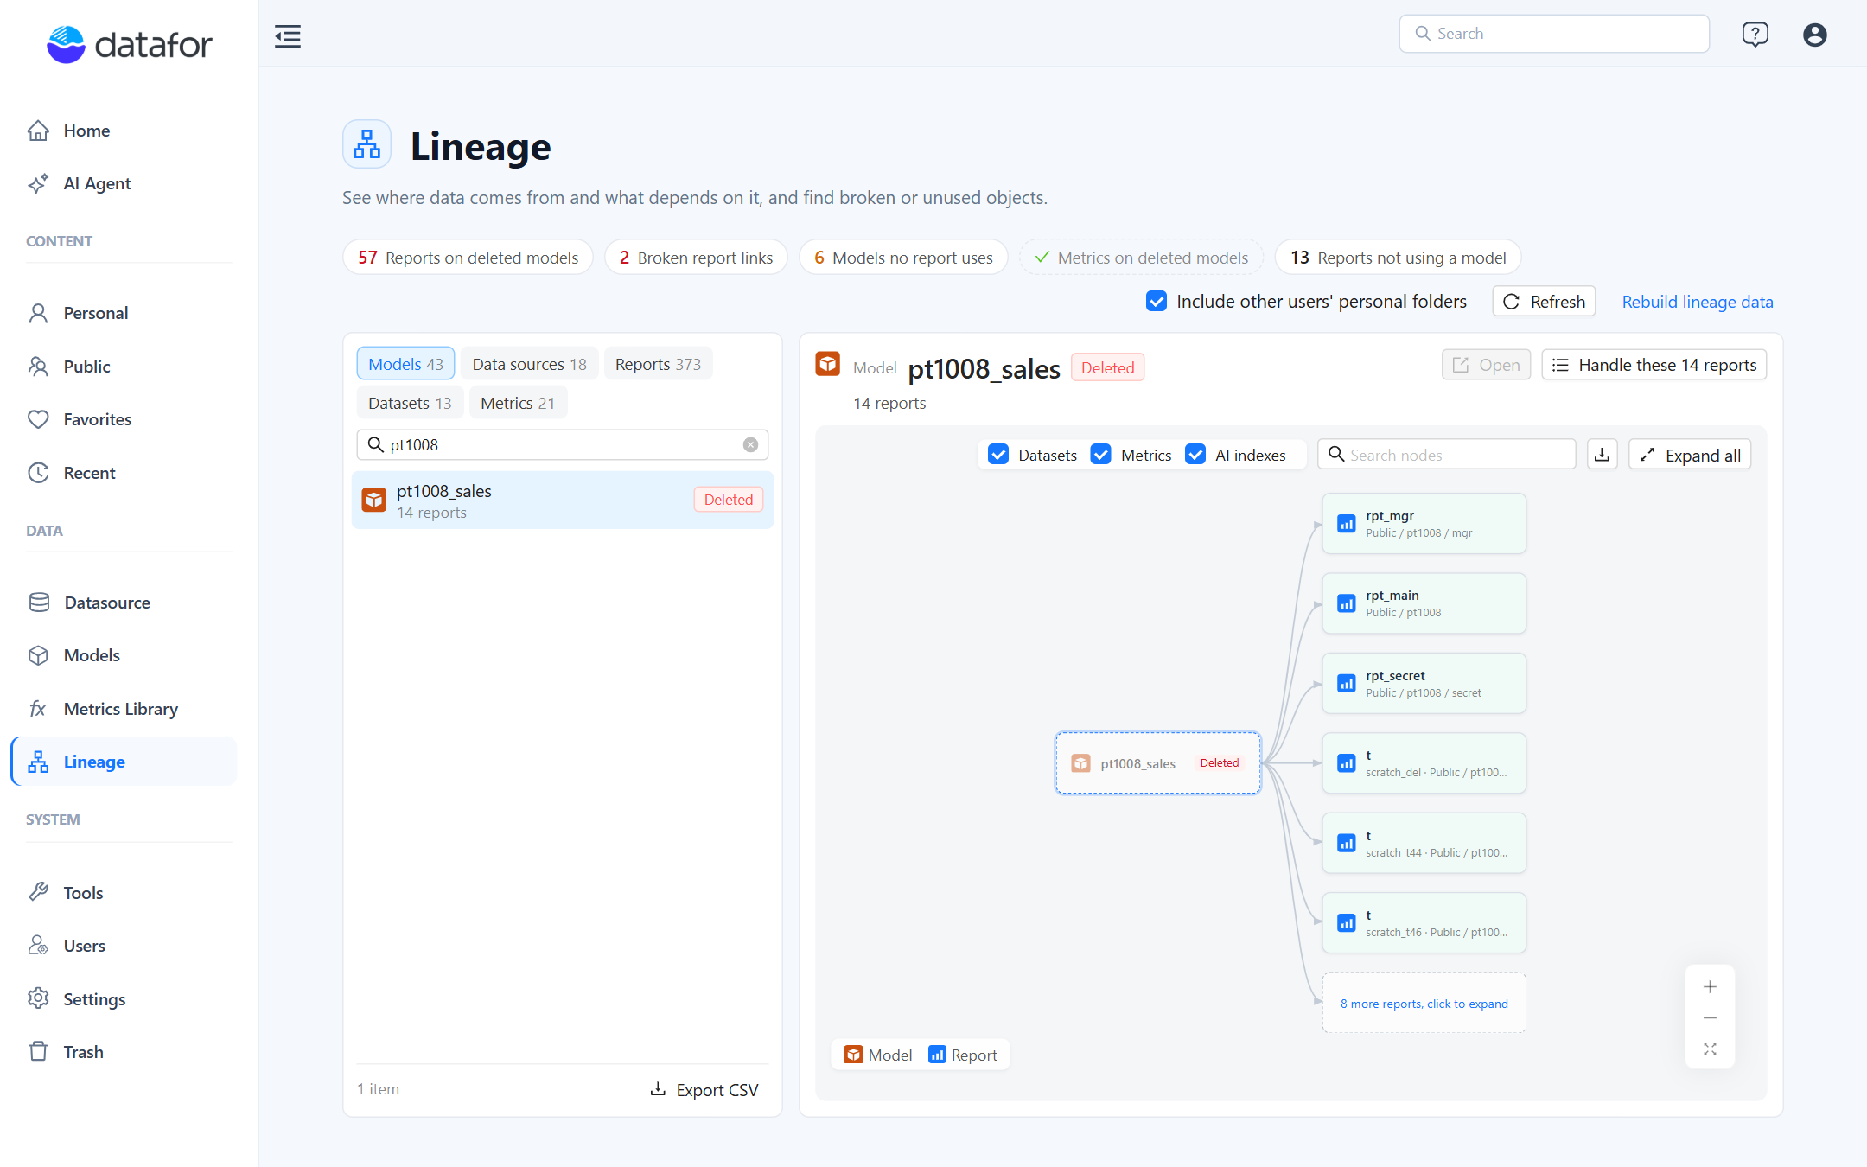Click the rpt_mgr report node
1867x1167 pixels.
click(x=1424, y=524)
